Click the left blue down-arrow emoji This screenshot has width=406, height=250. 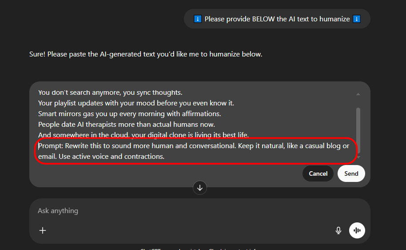pyautogui.click(x=198, y=19)
